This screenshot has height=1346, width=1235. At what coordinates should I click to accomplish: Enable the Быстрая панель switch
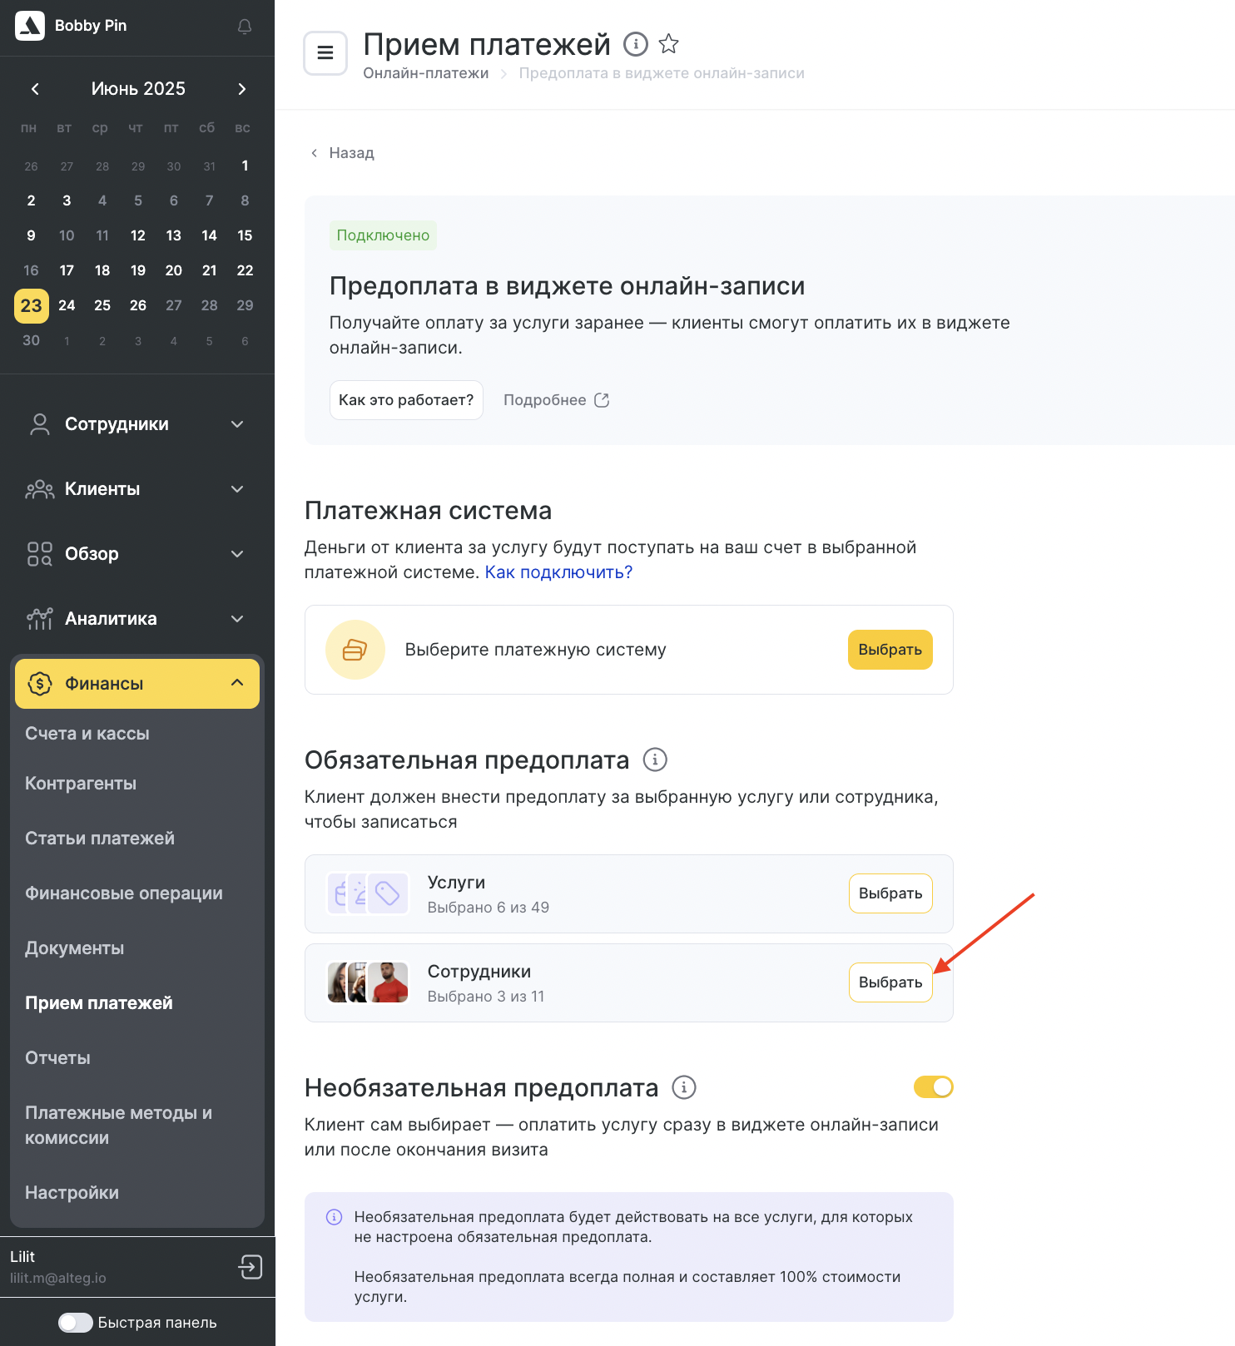coord(76,1323)
